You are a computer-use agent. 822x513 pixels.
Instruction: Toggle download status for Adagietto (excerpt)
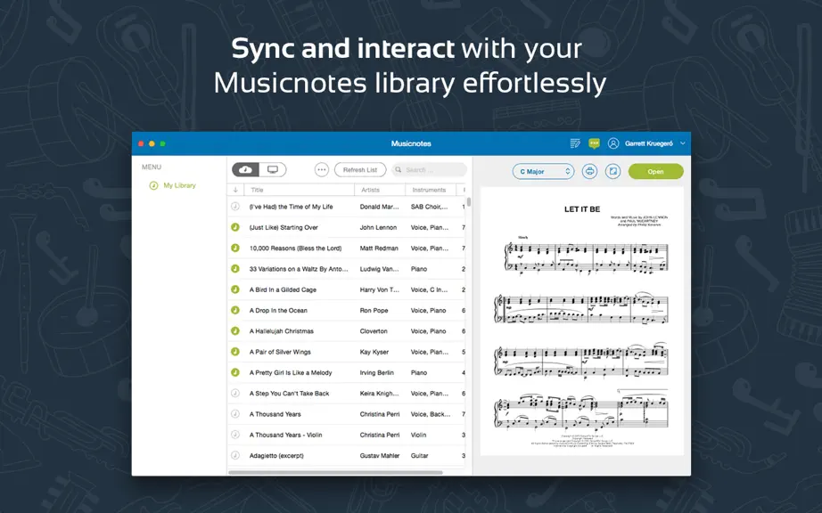[x=235, y=455]
